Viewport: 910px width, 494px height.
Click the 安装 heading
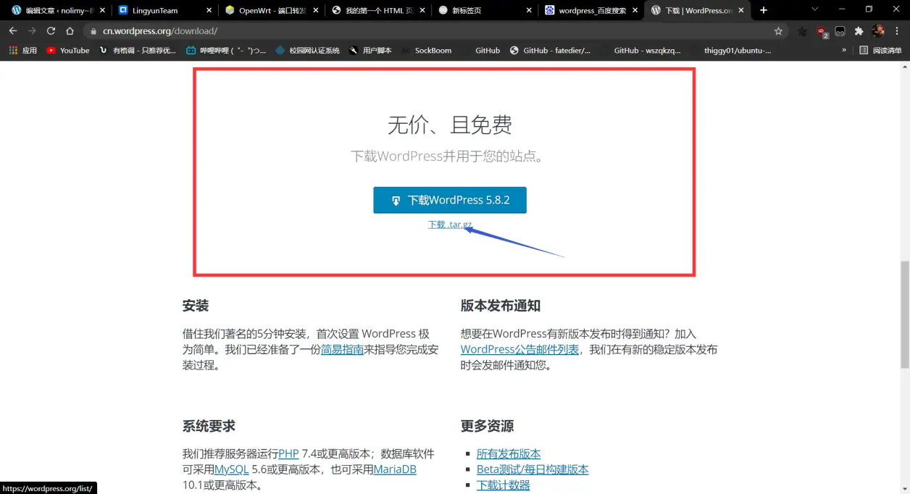[x=196, y=306]
